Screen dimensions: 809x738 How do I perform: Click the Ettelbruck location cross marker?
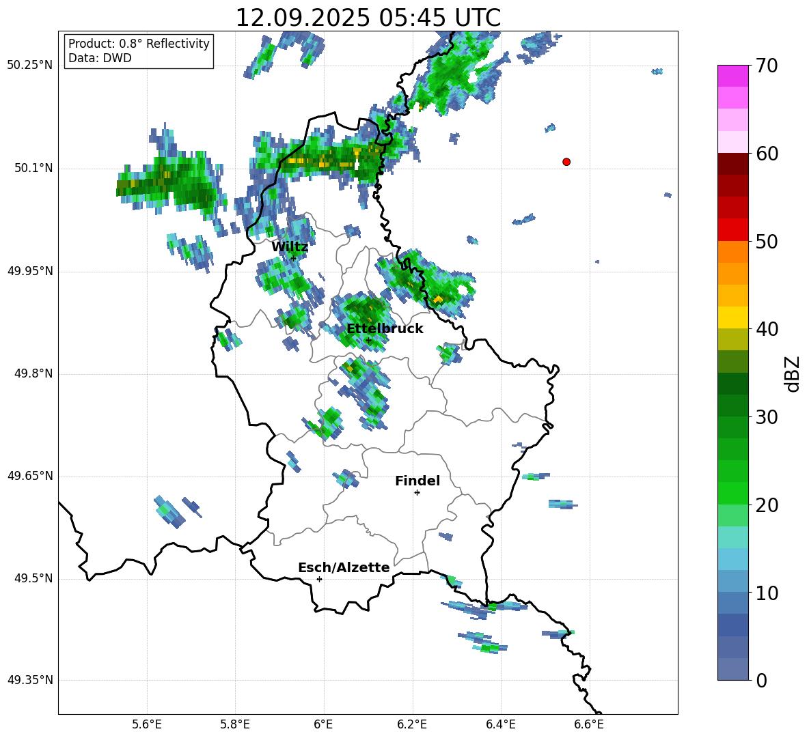click(368, 340)
